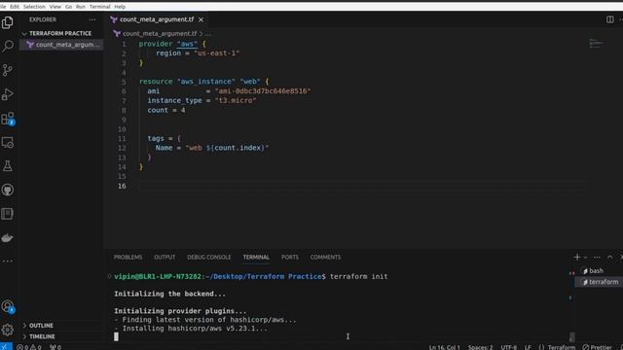623x350 pixels.
Task: Click the ports forwarded status item
Action: [55, 347]
